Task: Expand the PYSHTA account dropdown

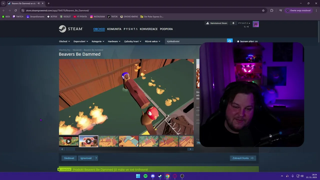Action: pyautogui.click(x=244, y=23)
